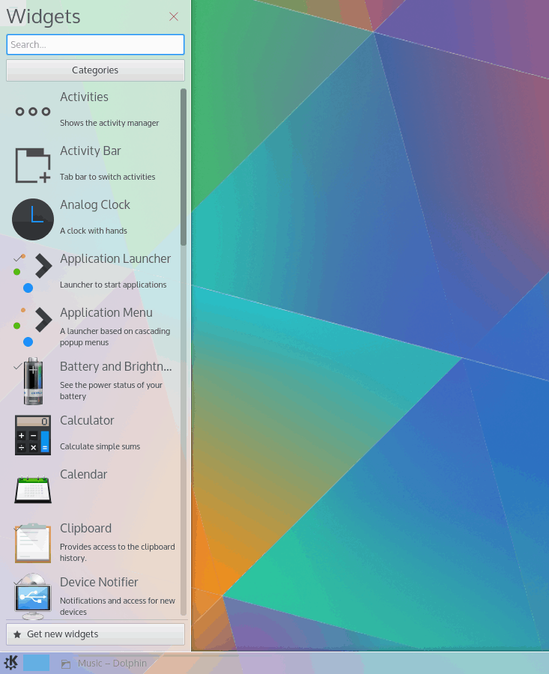The width and height of the screenshot is (549, 674).
Task: Select the Calendar widget icon
Action: (x=33, y=489)
